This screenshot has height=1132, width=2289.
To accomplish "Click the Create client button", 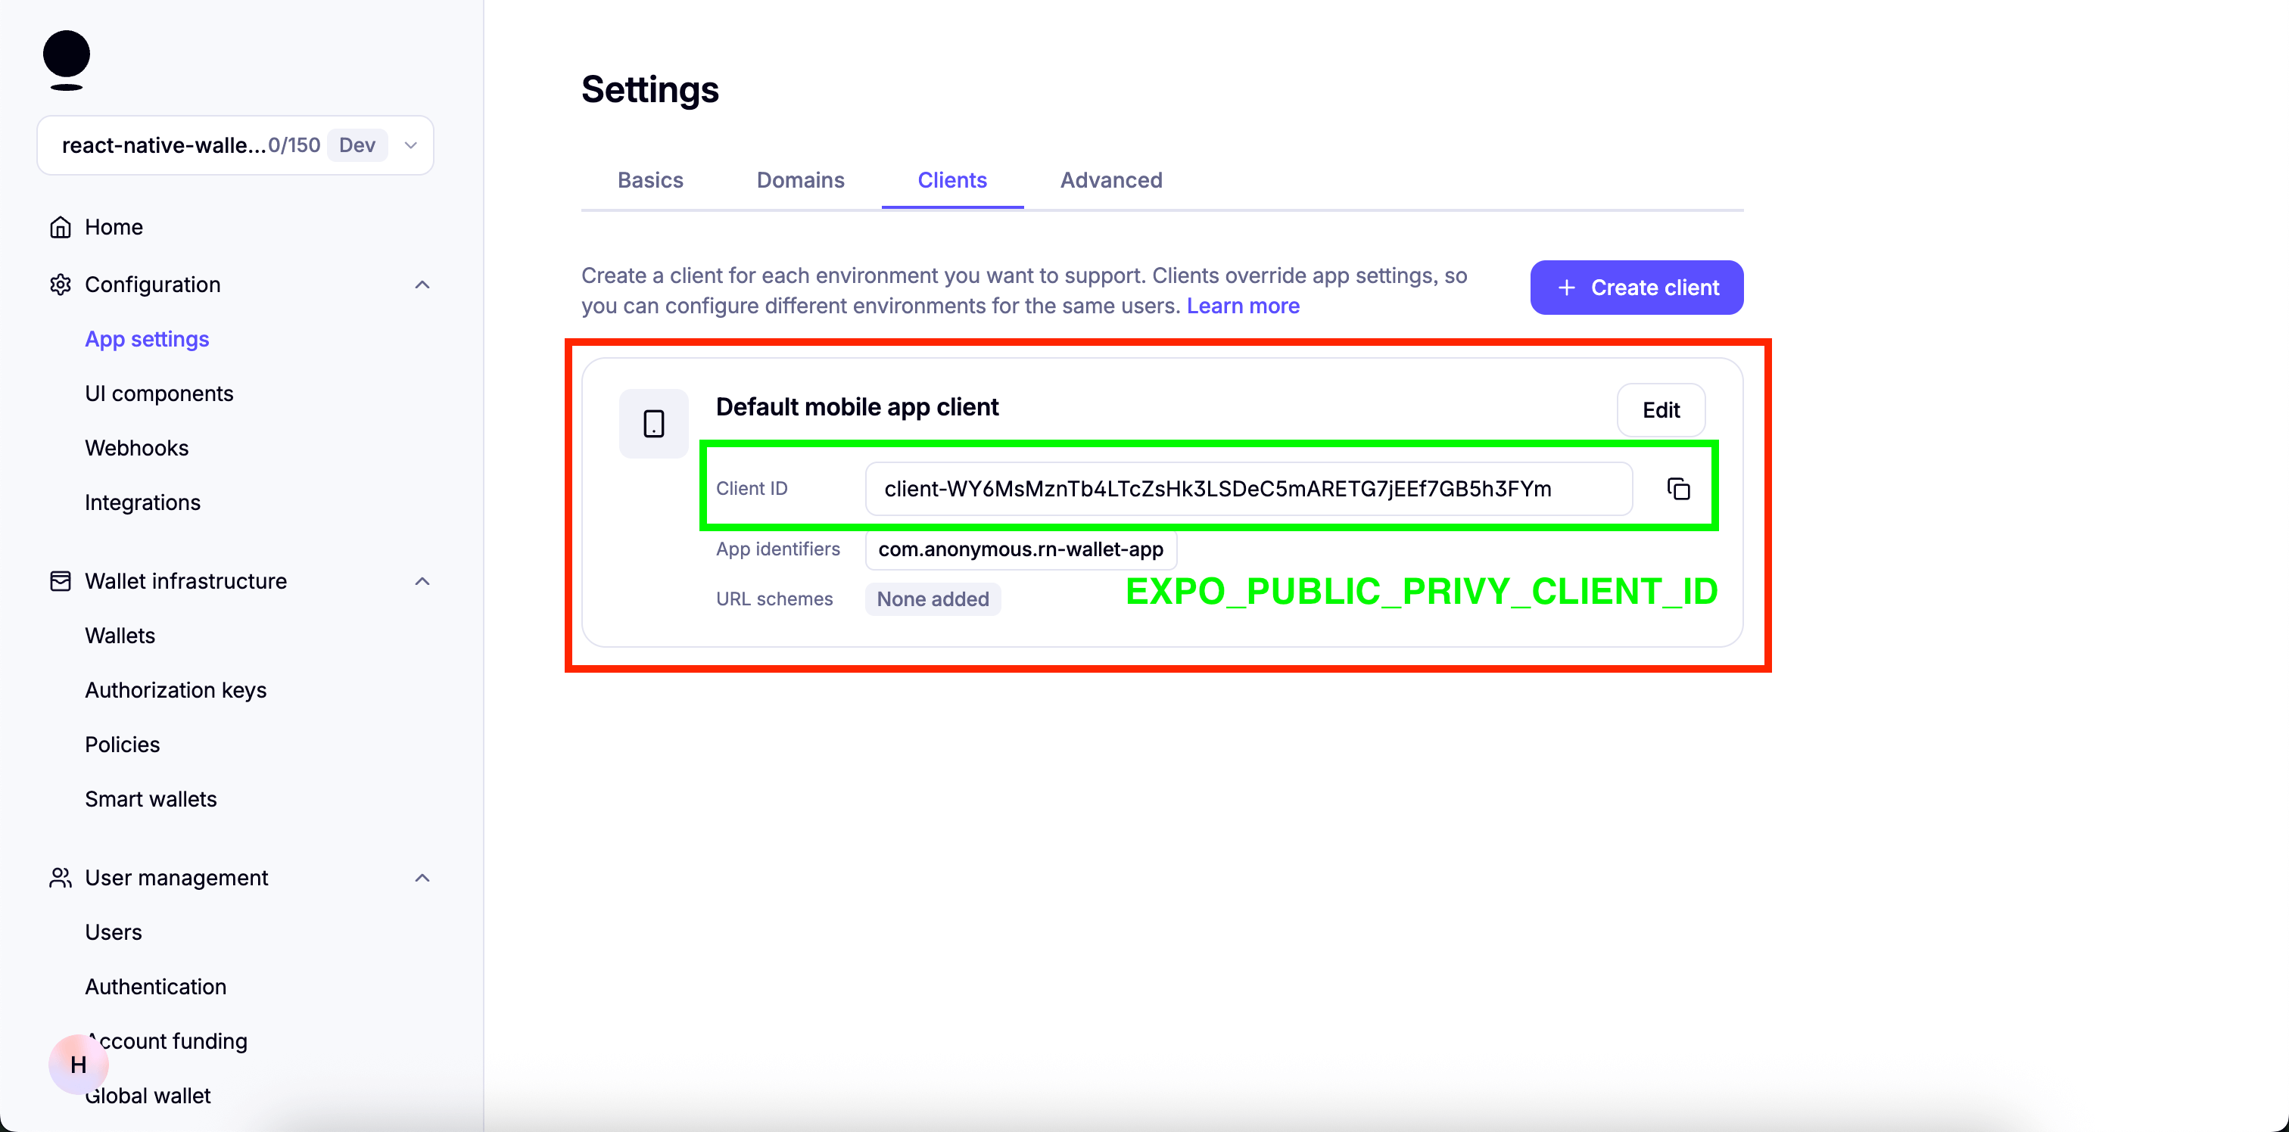I will 1636,287.
